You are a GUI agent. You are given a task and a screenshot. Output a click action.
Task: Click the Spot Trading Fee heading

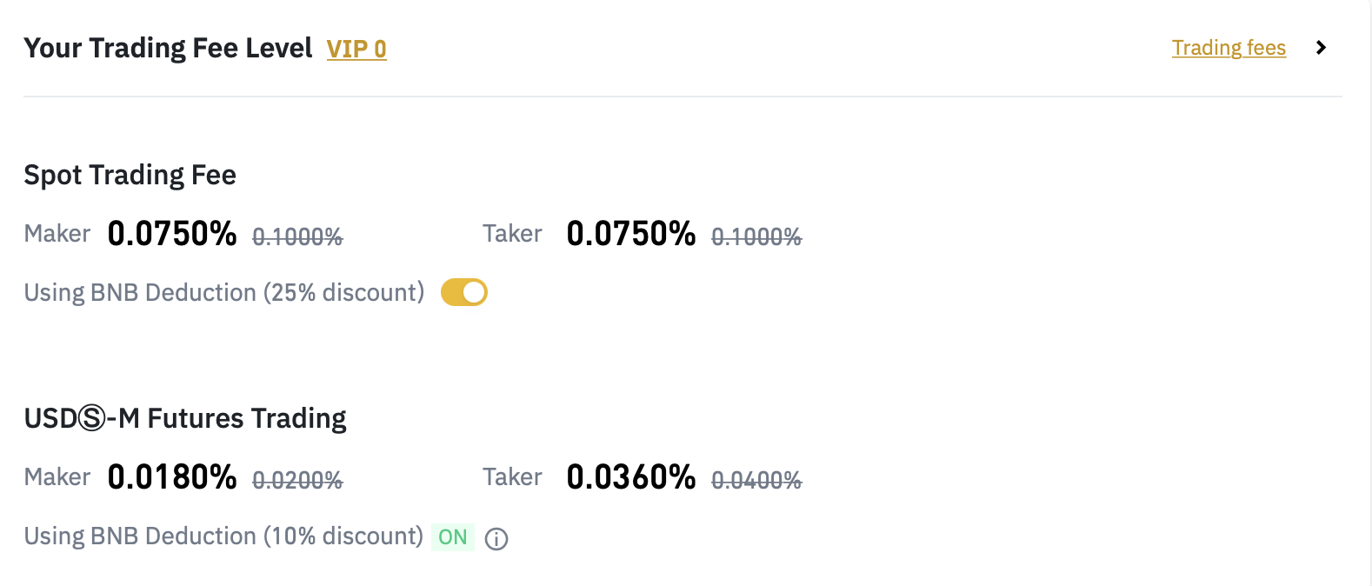click(x=130, y=175)
